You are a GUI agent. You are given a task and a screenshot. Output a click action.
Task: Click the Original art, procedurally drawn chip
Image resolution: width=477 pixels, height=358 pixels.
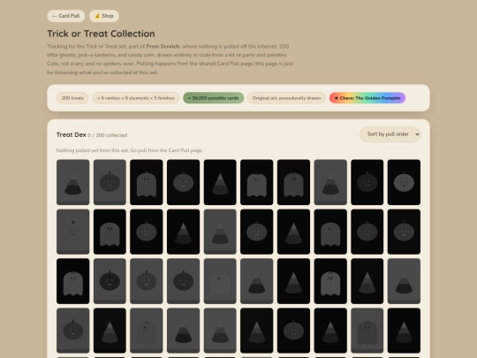coord(286,98)
